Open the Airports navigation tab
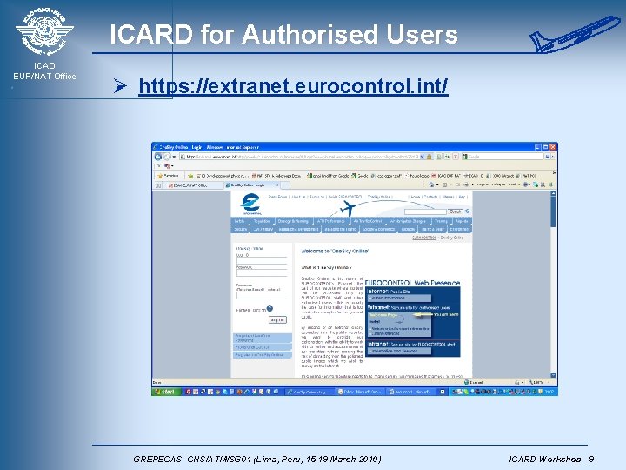626x470 pixels. pyautogui.click(x=463, y=221)
